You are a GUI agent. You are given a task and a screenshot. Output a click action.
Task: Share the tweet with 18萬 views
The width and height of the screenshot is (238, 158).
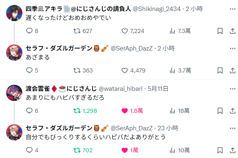(x=233, y=111)
